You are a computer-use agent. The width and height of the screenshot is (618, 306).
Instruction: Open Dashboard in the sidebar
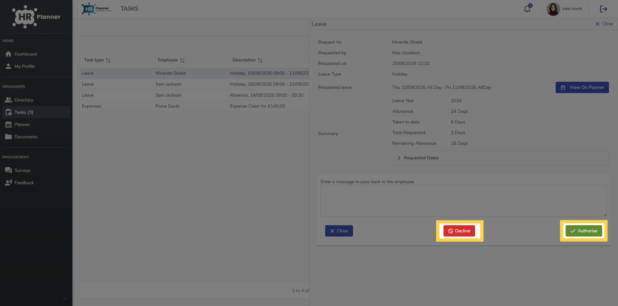36,54
